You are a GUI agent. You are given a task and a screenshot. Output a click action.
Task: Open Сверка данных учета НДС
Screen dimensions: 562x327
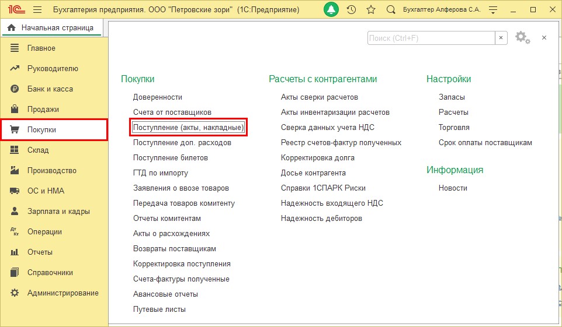(328, 128)
